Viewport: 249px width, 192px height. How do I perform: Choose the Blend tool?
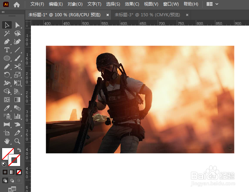pos(17,108)
